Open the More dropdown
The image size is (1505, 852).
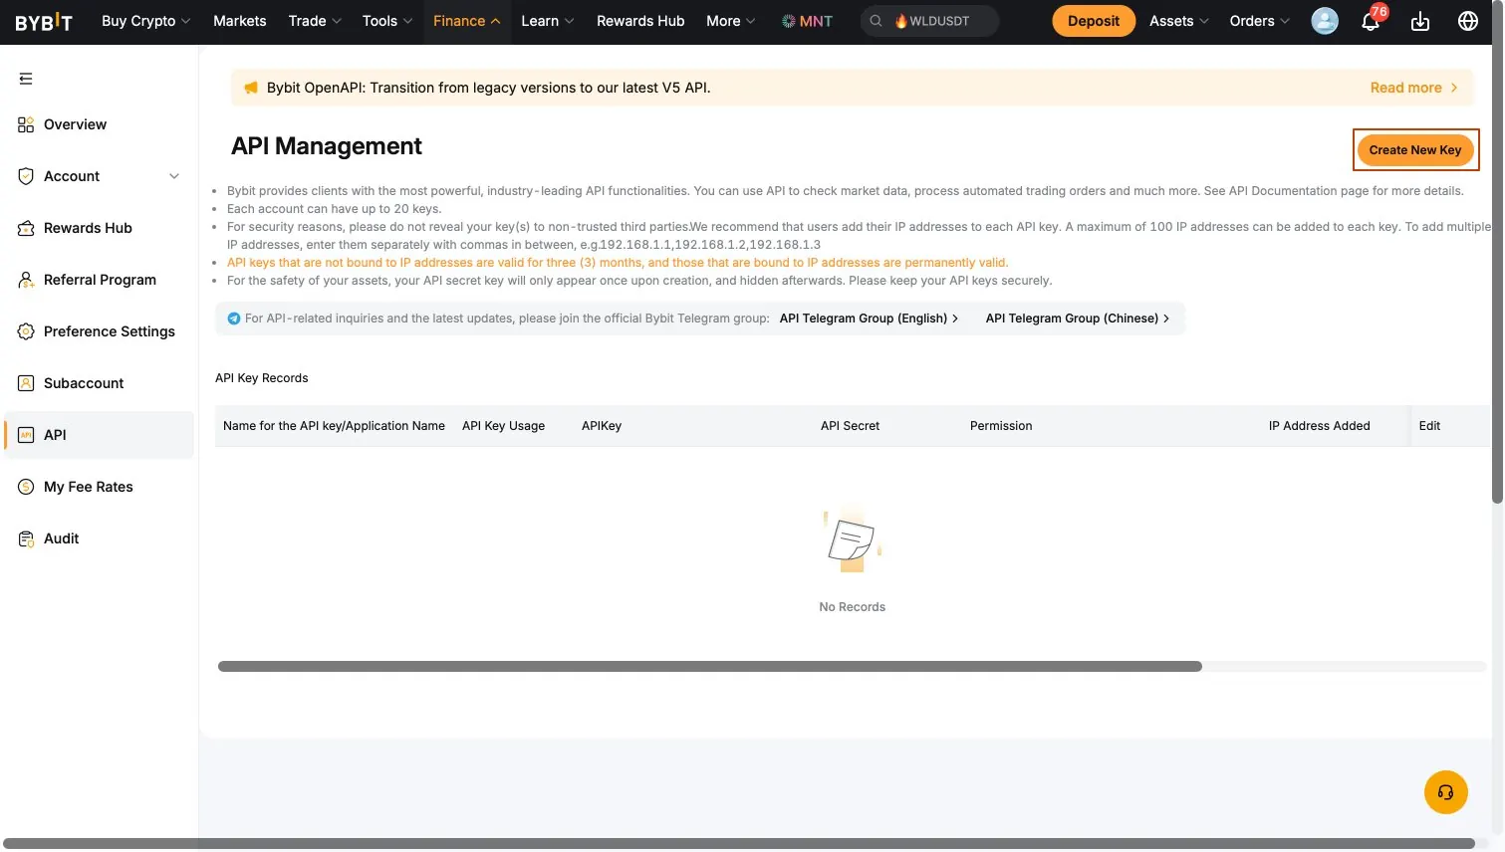coord(731,21)
